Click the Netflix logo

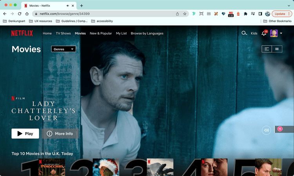(22, 33)
